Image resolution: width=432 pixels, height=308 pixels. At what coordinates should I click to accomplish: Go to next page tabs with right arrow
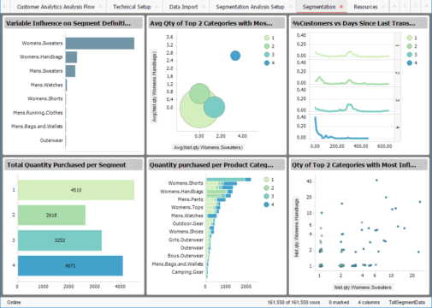pos(415,6)
